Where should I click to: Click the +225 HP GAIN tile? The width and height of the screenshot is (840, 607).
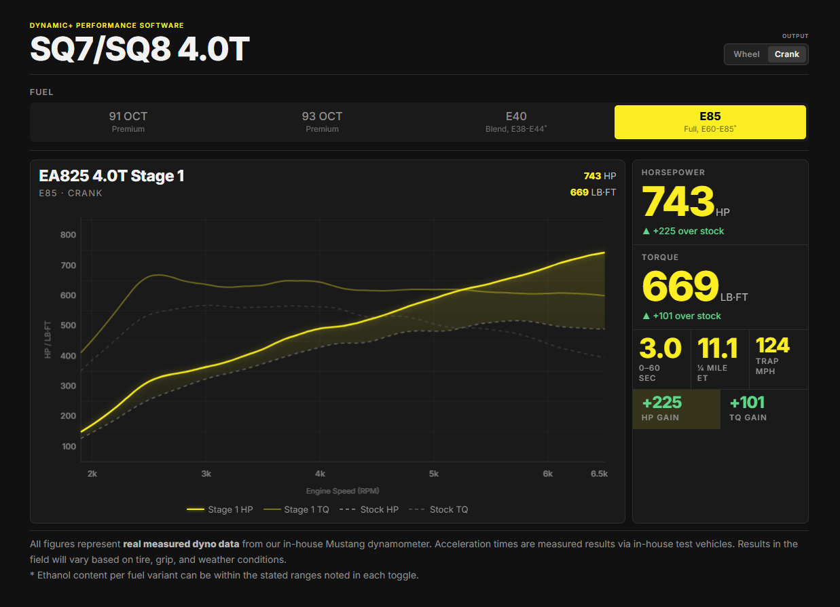click(x=676, y=409)
